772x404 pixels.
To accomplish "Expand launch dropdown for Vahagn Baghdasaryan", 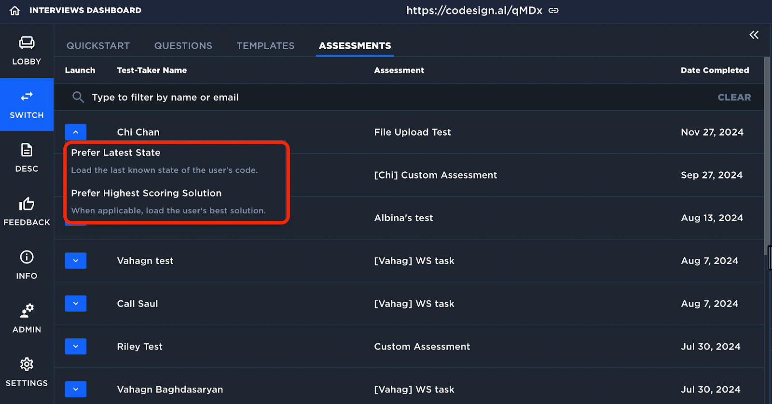I will (76, 389).
